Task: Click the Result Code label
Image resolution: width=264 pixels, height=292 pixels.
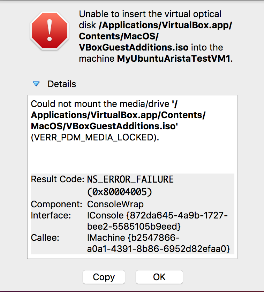Action: point(58,179)
